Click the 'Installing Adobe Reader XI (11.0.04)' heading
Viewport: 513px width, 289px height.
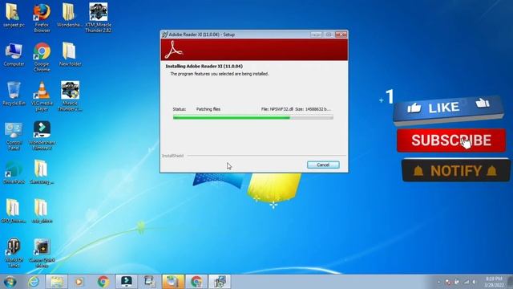click(204, 66)
